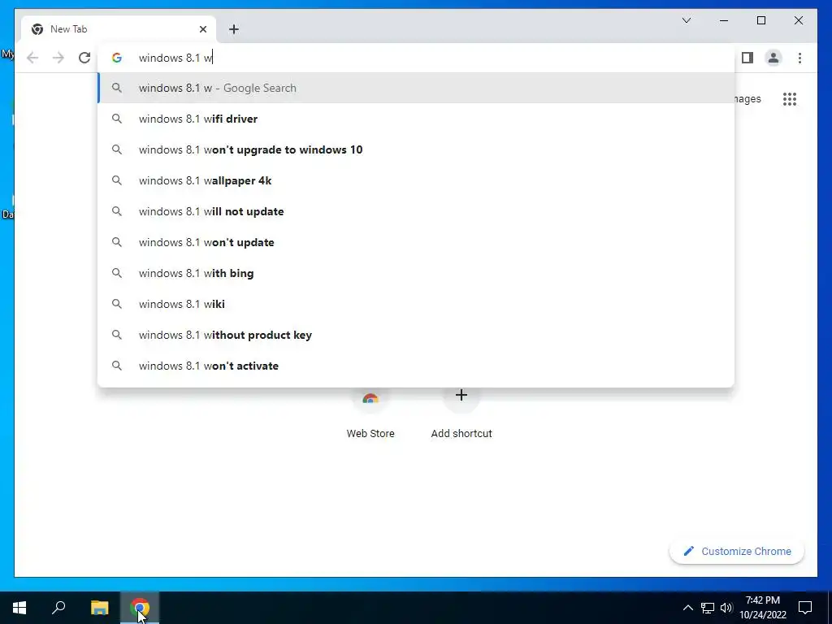Go forward using the forward arrow
This screenshot has height=624, width=832.
[x=58, y=58]
